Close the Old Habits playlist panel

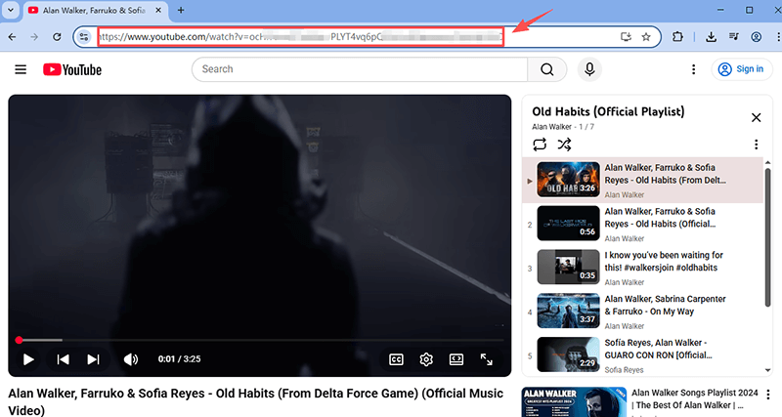(756, 117)
